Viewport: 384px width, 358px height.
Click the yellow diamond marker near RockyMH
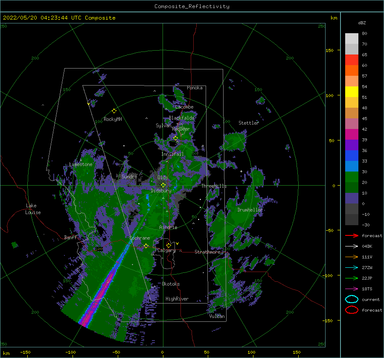tap(114, 111)
